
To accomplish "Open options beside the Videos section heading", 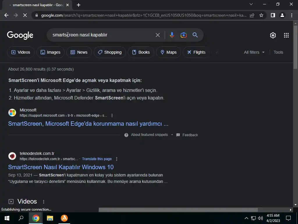I will [x=44, y=202].
